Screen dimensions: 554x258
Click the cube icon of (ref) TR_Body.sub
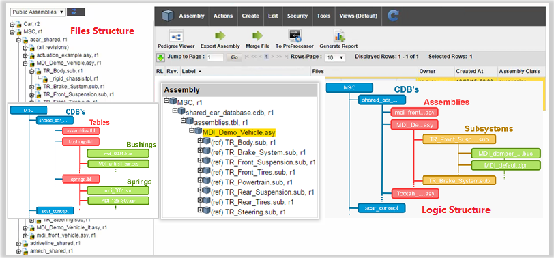pos(207,141)
